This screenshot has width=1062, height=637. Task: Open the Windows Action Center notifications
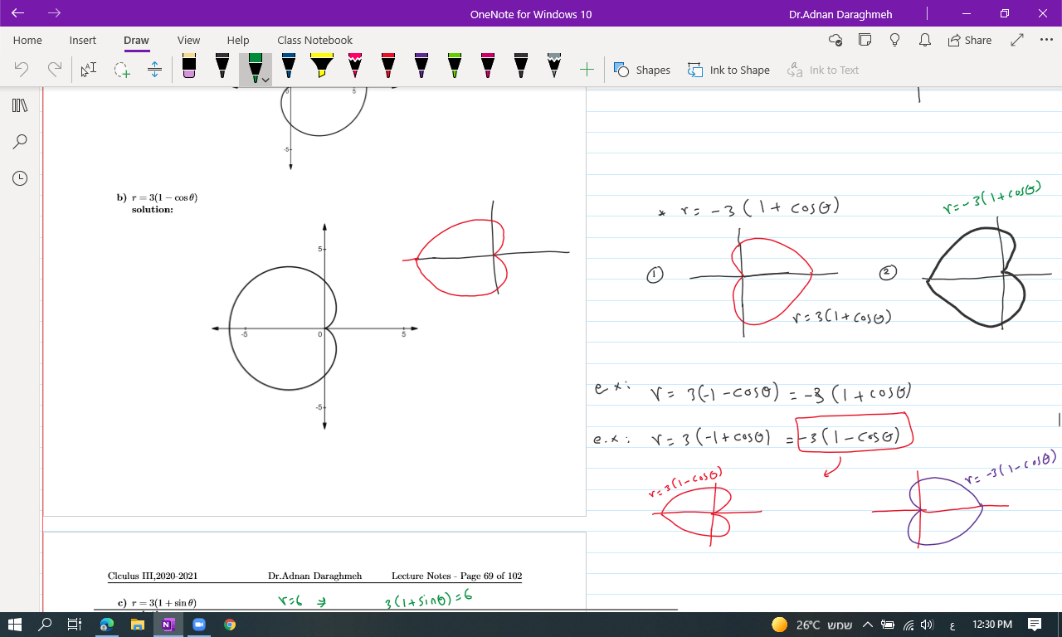pos(1035,625)
